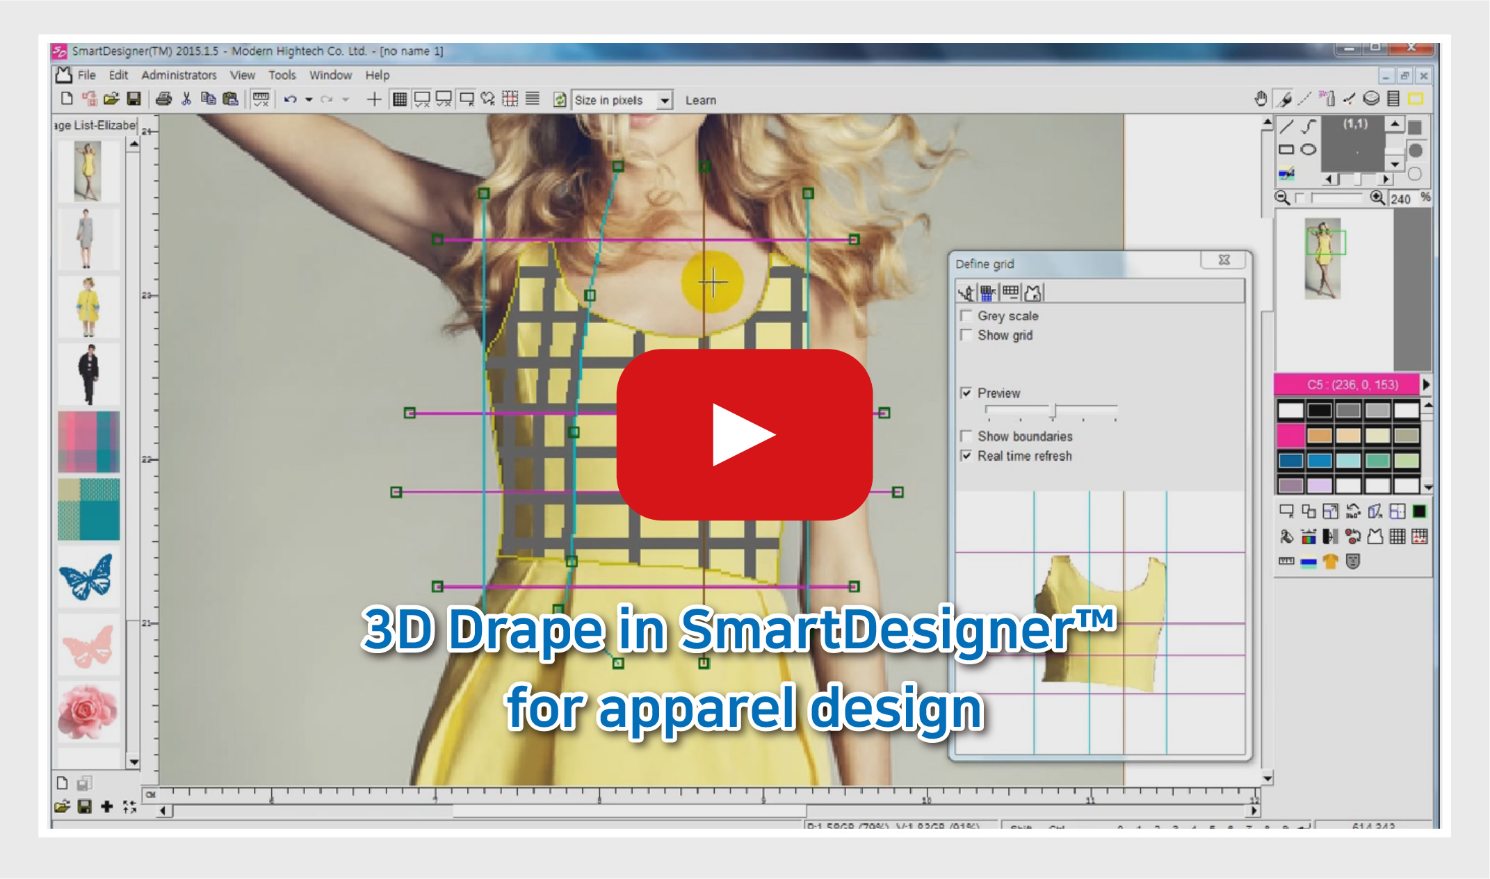Click the Undo arrow icon
Viewport: 1490px width, 879px height.
click(x=291, y=99)
